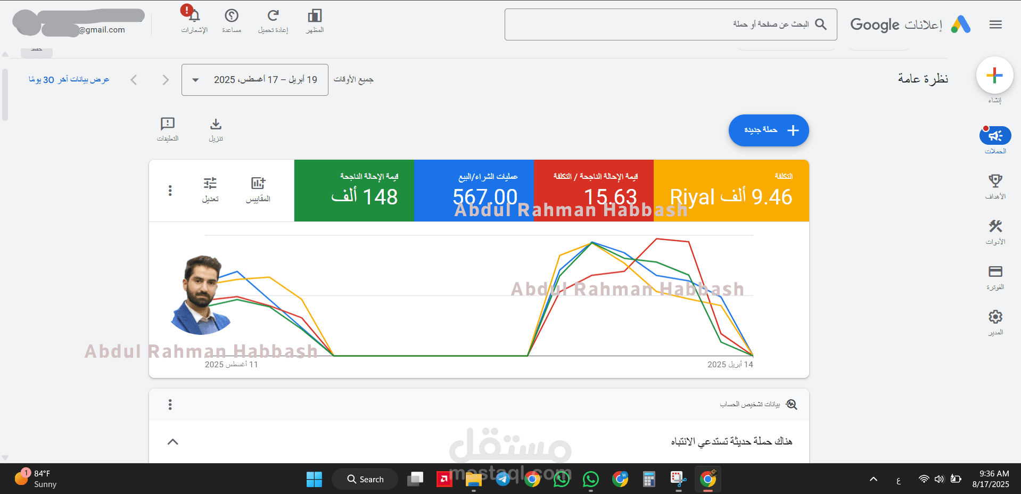Open the Appearance (المظهر) settings

click(315, 21)
